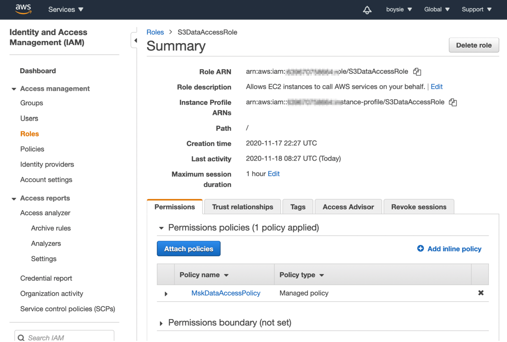Click the Instance Profile ARN value text
This screenshot has width=507, height=342.
point(345,102)
